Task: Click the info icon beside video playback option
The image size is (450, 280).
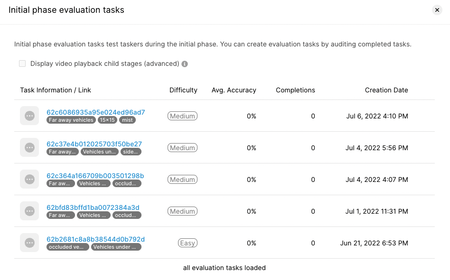Action: [185, 64]
